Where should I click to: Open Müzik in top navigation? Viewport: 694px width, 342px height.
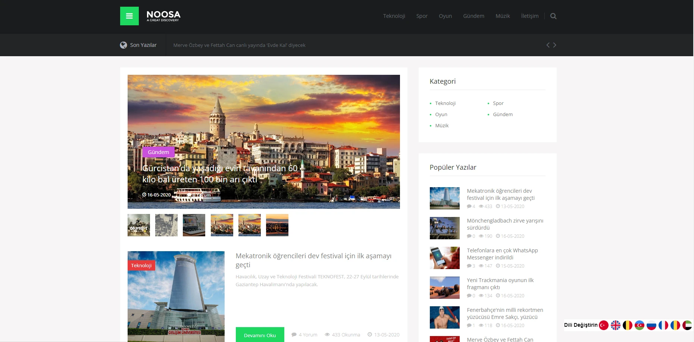[x=503, y=16]
